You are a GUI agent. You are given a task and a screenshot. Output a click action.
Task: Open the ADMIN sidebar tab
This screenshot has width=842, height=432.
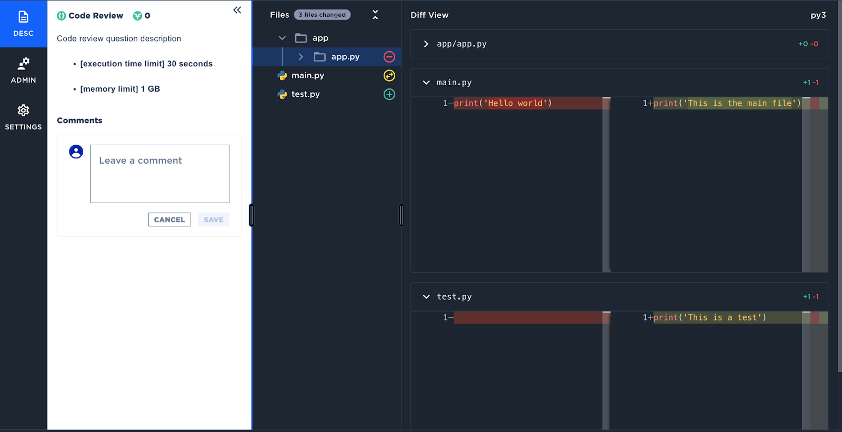(x=23, y=71)
